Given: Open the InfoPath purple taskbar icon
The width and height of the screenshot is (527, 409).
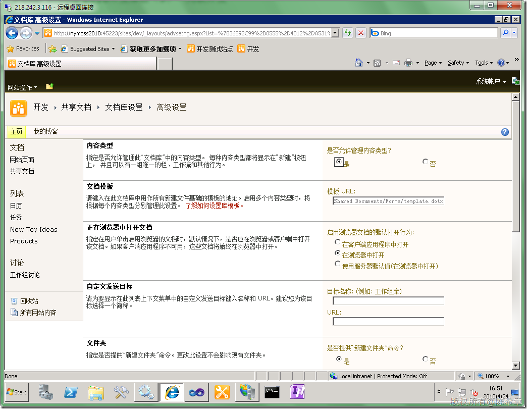Looking at the screenshot, I should pos(297,392).
